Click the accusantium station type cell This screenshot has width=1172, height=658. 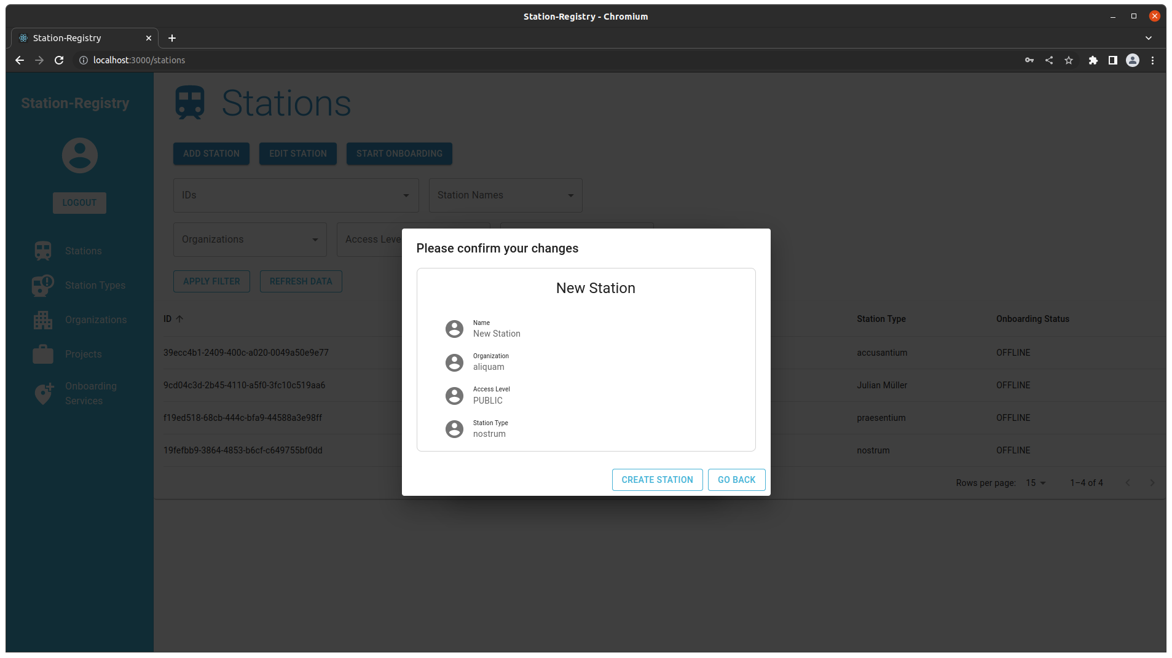pos(882,353)
